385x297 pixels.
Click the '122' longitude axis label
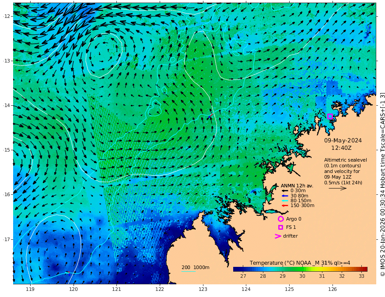tap(160, 290)
